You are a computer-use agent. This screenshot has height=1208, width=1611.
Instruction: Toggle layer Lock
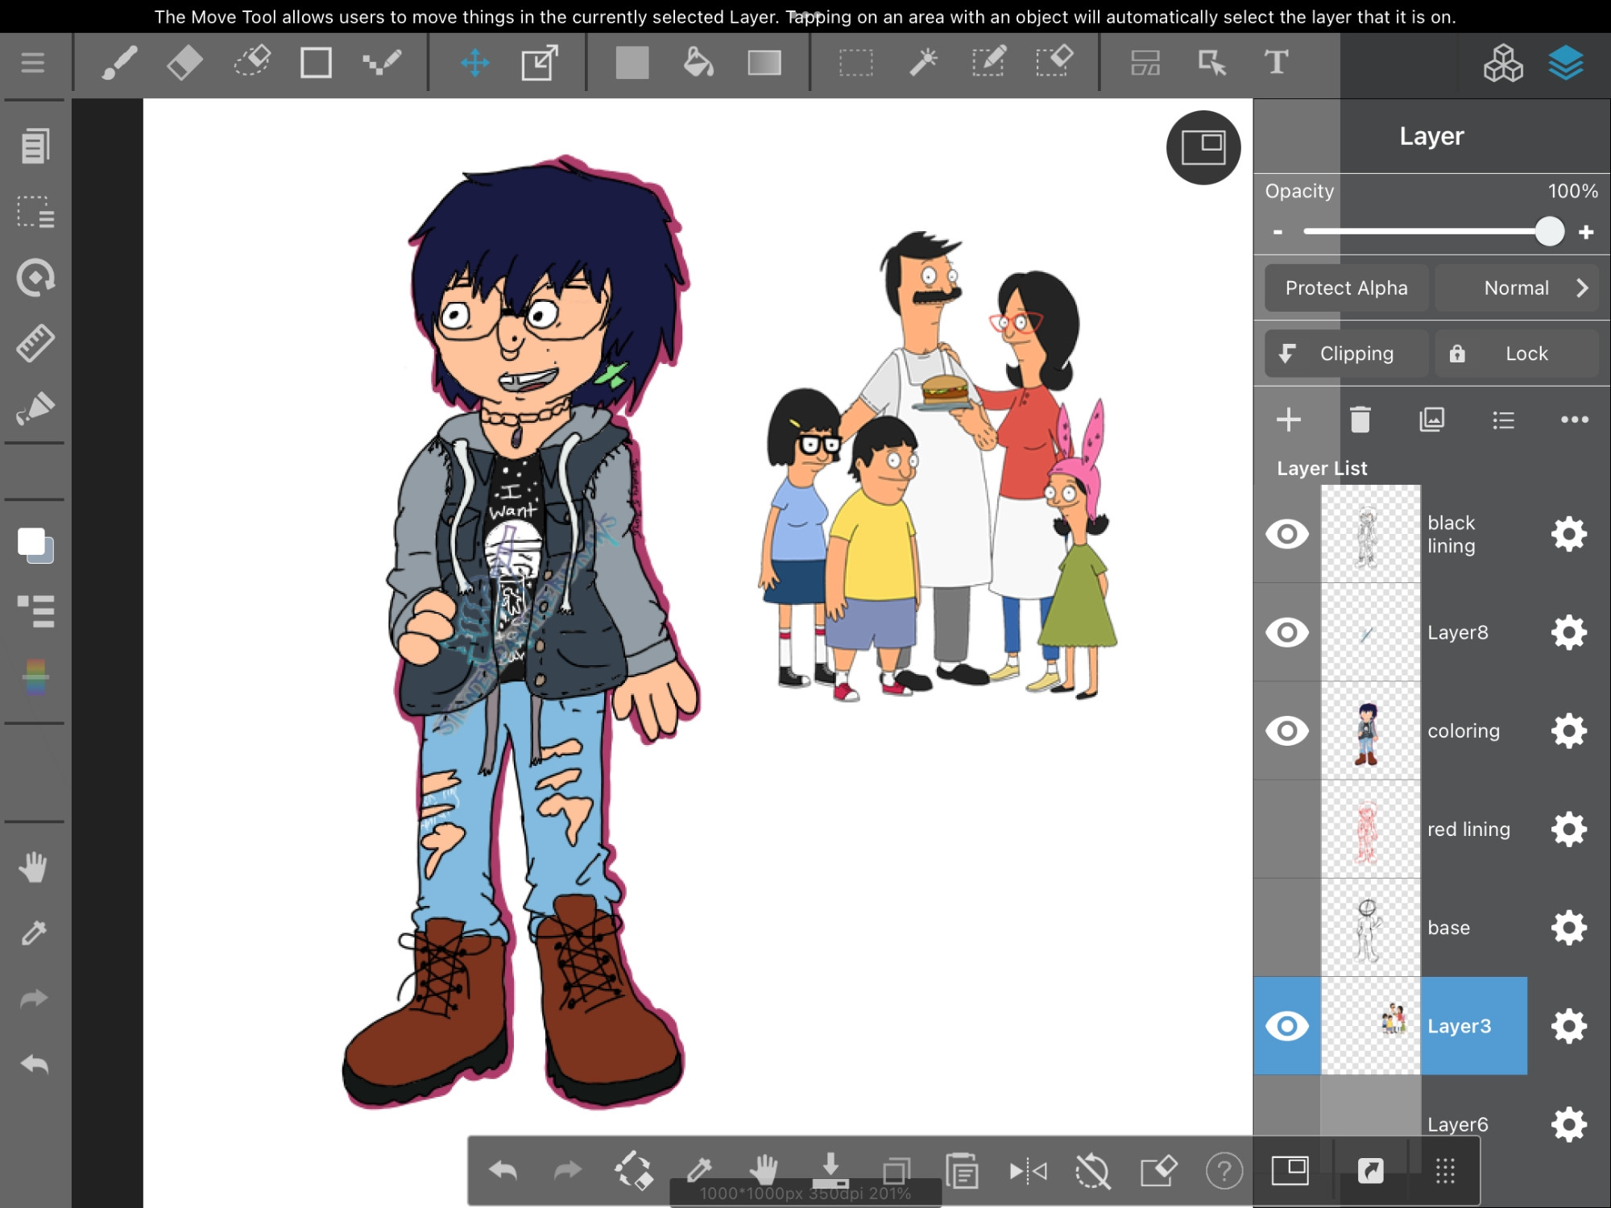pos(1517,354)
